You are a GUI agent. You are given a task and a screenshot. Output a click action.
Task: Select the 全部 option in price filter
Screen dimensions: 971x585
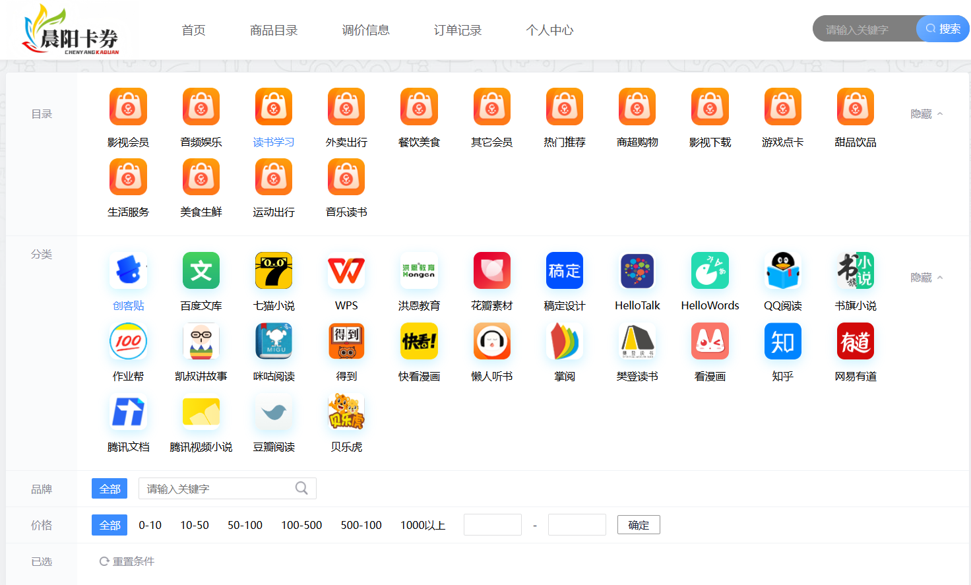110,525
